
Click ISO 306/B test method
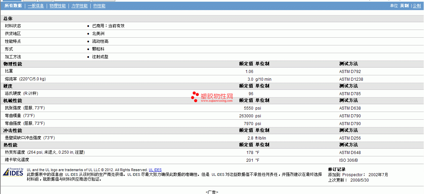click(349, 160)
